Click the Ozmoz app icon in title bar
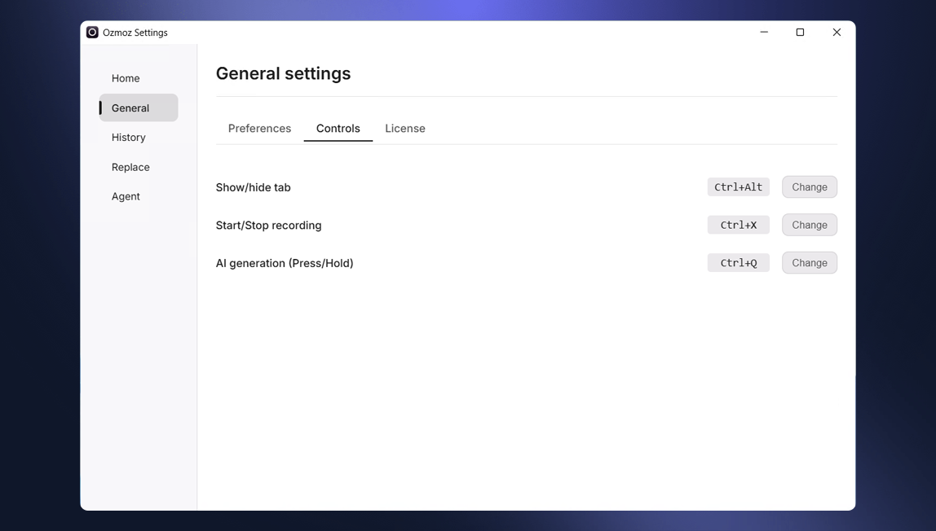 [x=91, y=32]
